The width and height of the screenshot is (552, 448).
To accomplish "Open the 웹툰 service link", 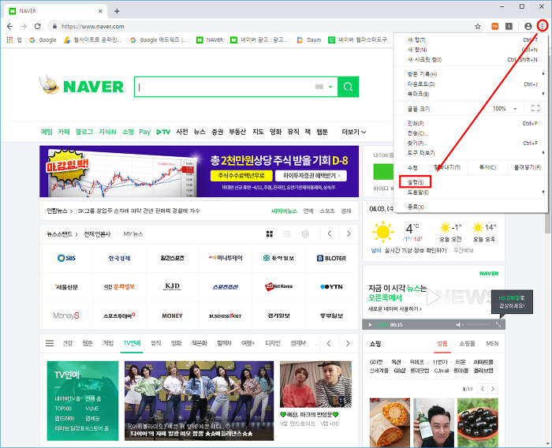I will pyautogui.click(x=322, y=132).
